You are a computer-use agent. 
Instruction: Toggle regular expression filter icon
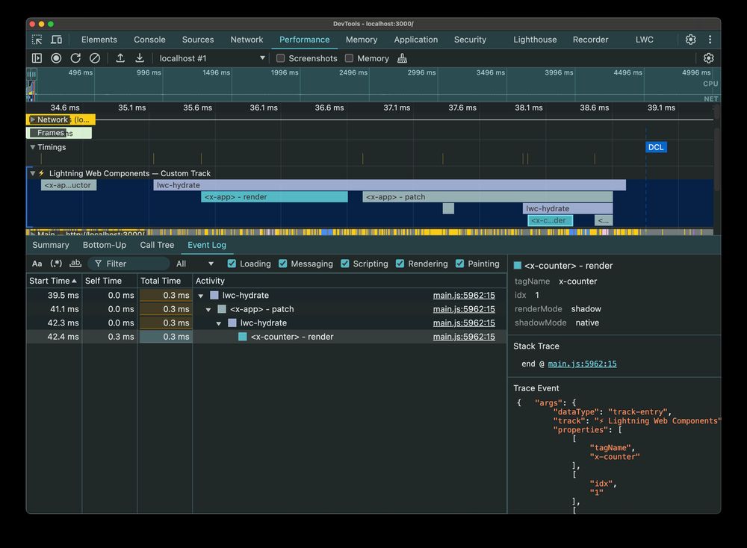(56, 264)
